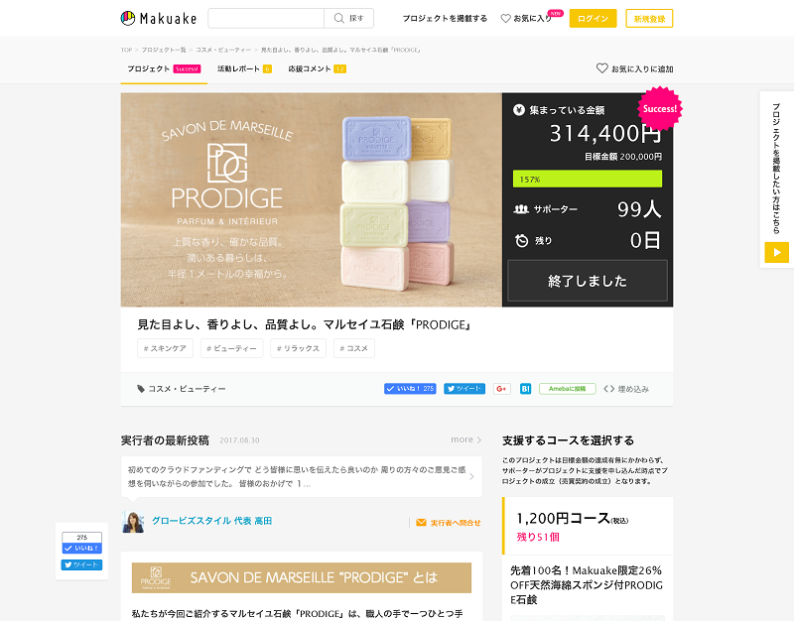The image size is (794, 621).
Task: Click the 99人 supporter count
Action: [x=639, y=209]
